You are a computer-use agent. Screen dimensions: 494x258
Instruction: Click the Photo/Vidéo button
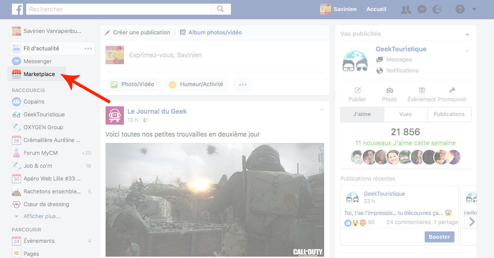(x=133, y=84)
